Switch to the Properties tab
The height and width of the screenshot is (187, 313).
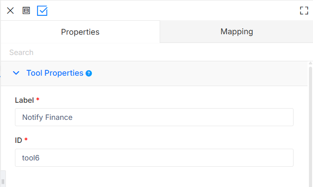[80, 32]
